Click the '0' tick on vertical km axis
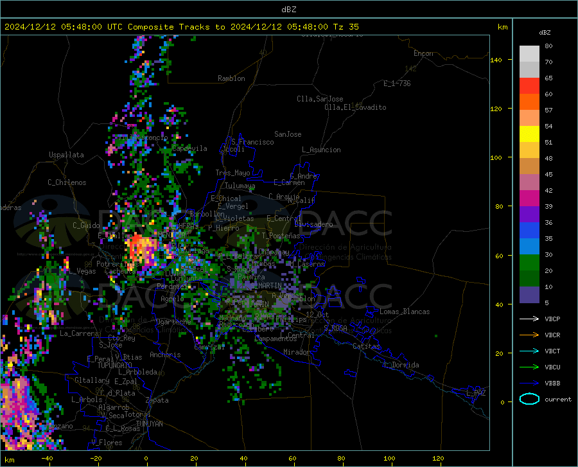 pyautogui.click(x=502, y=402)
